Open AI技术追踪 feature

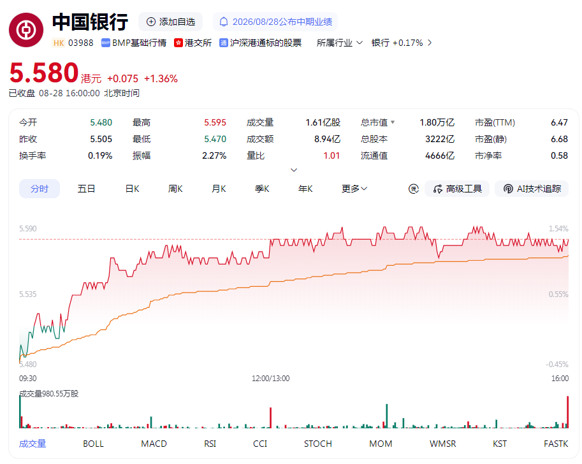[532, 189]
